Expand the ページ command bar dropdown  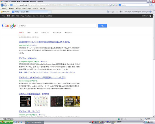point(128,11)
